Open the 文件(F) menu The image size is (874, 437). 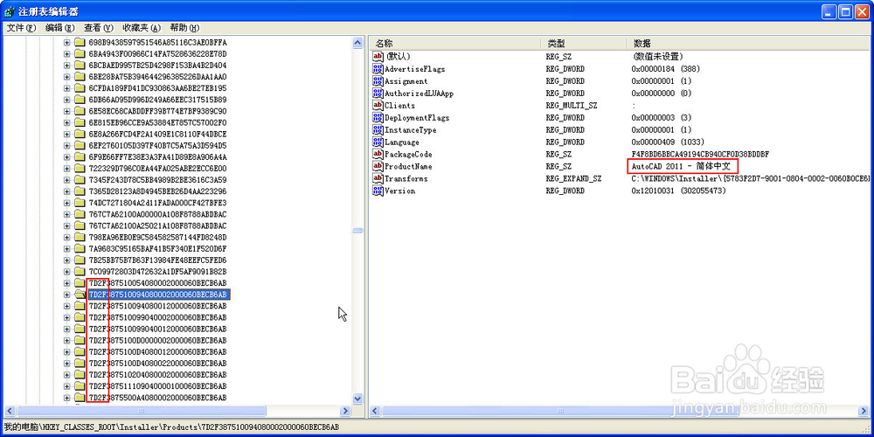click(x=21, y=27)
